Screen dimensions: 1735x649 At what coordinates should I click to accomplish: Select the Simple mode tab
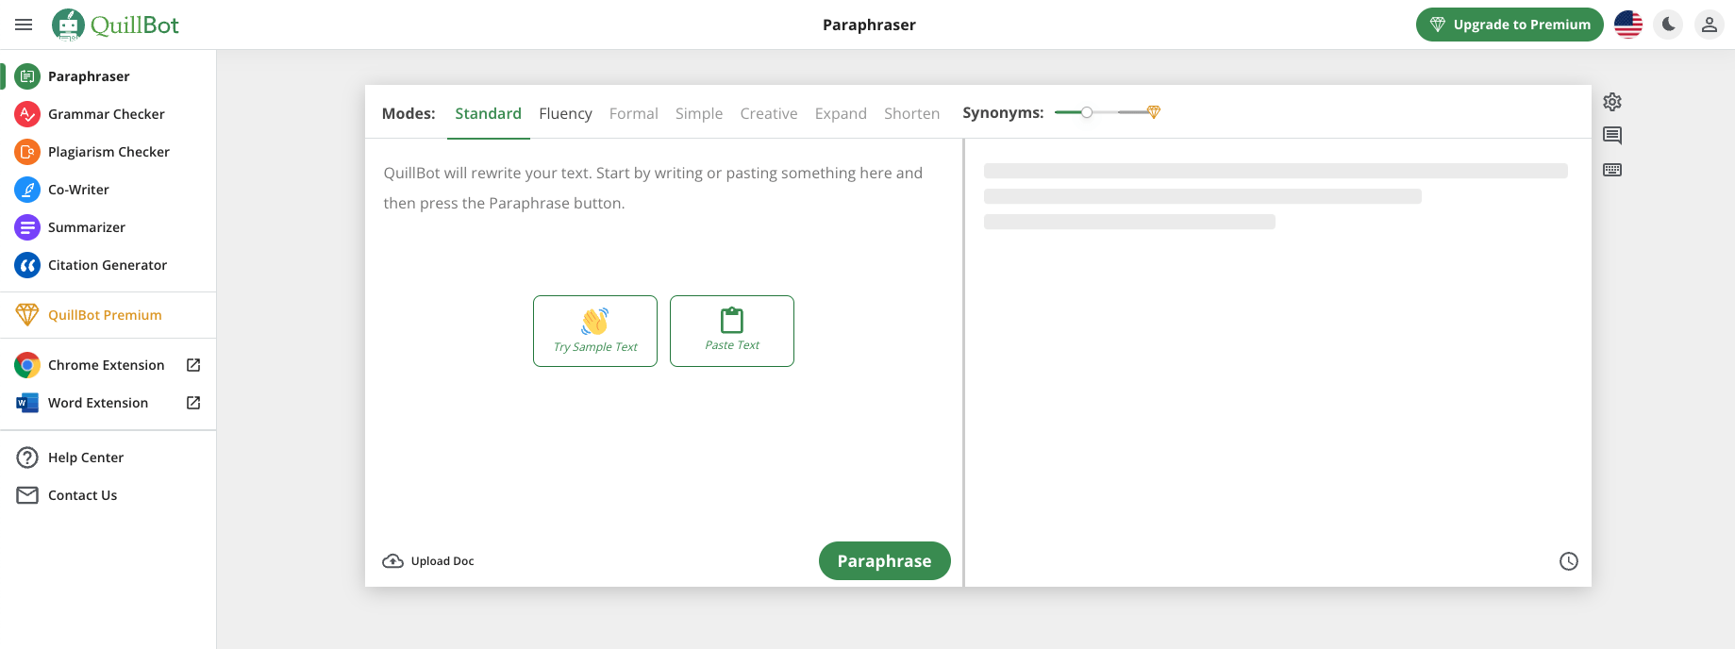click(699, 113)
